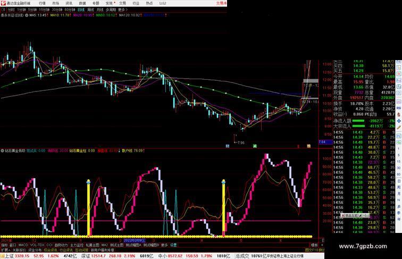Viewport: 402px width, 259px height.
Task: Select the 多周期 multi-period view
Action: click(111, 10)
